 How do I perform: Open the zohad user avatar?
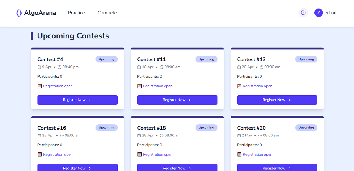pyautogui.click(x=319, y=13)
